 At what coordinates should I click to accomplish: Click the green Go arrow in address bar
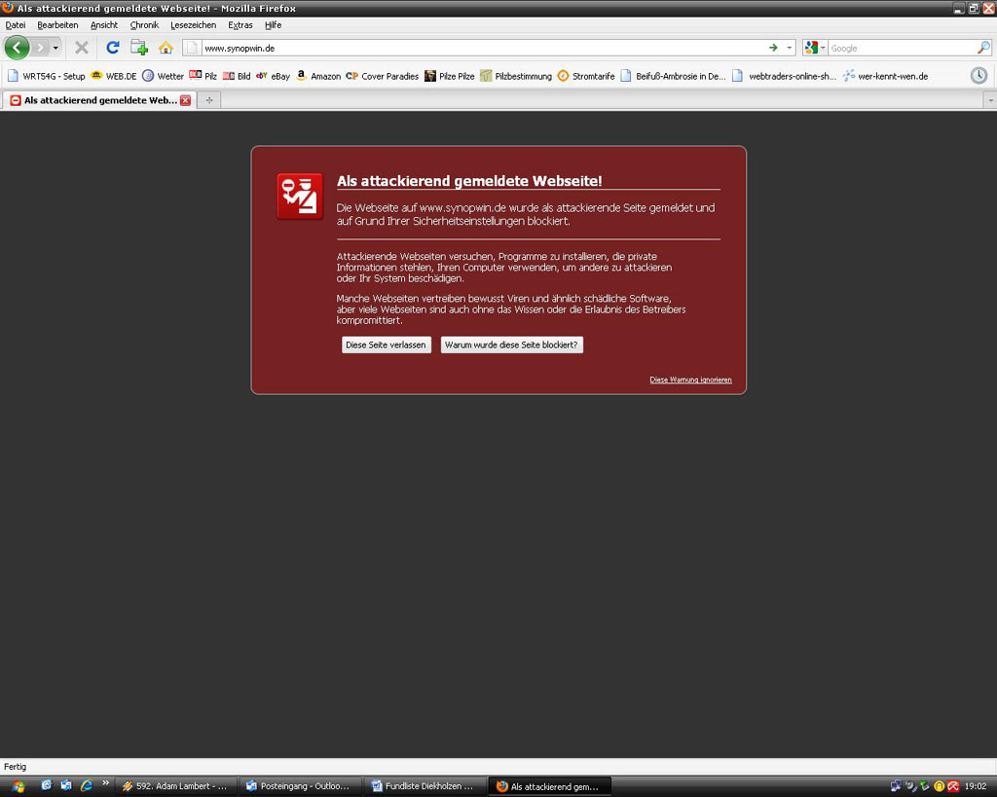click(773, 48)
